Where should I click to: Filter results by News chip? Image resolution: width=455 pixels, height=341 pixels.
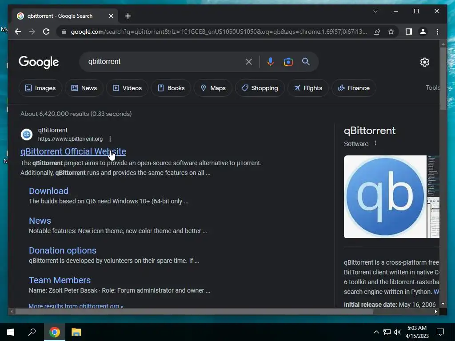click(x=84, y=88)
